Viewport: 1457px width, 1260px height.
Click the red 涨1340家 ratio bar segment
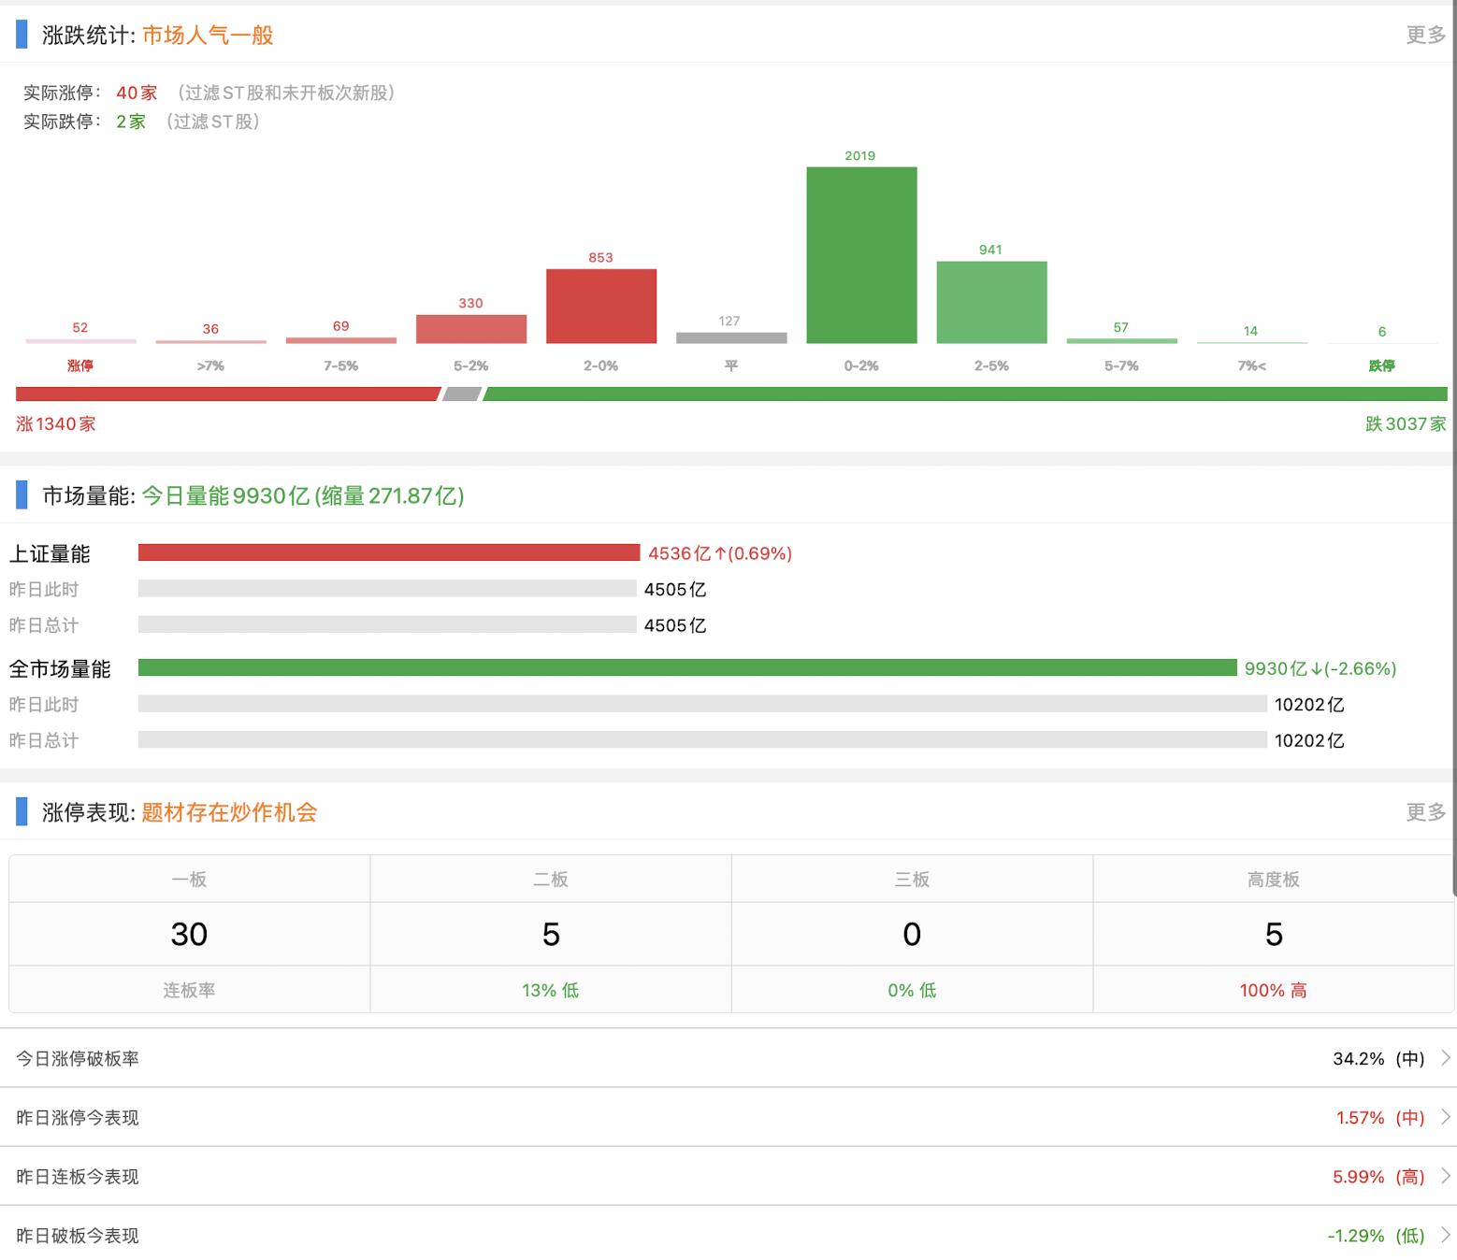(x=226, y=394)
